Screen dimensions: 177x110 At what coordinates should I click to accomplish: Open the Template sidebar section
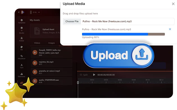[x=22, y=21]
